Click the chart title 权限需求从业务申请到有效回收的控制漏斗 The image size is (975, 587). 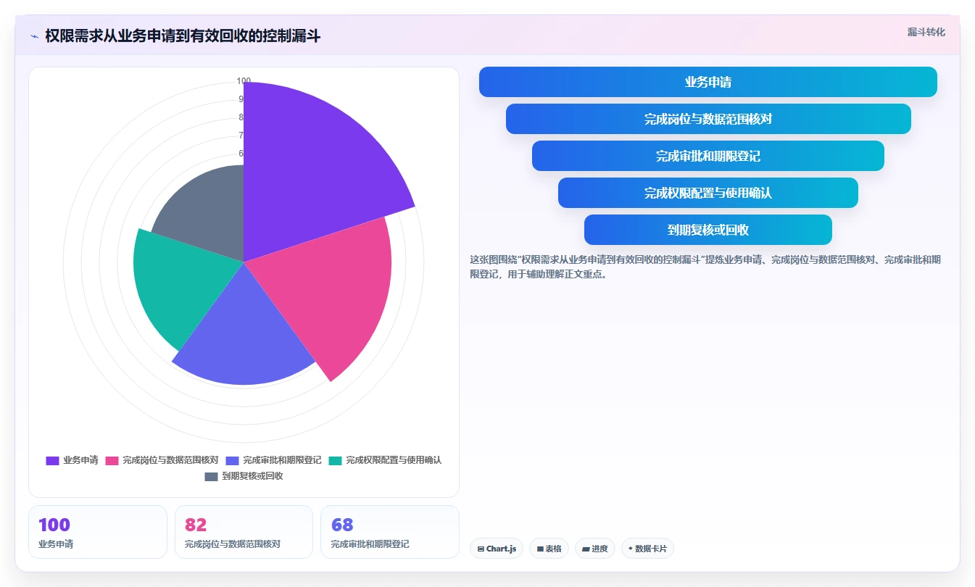[183, 36]
